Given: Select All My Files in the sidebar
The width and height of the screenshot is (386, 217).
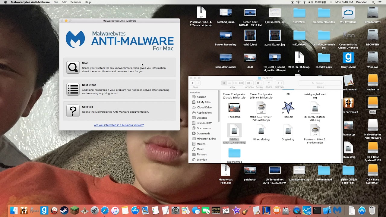Looking at the screenshot, I should coord(204,102).
